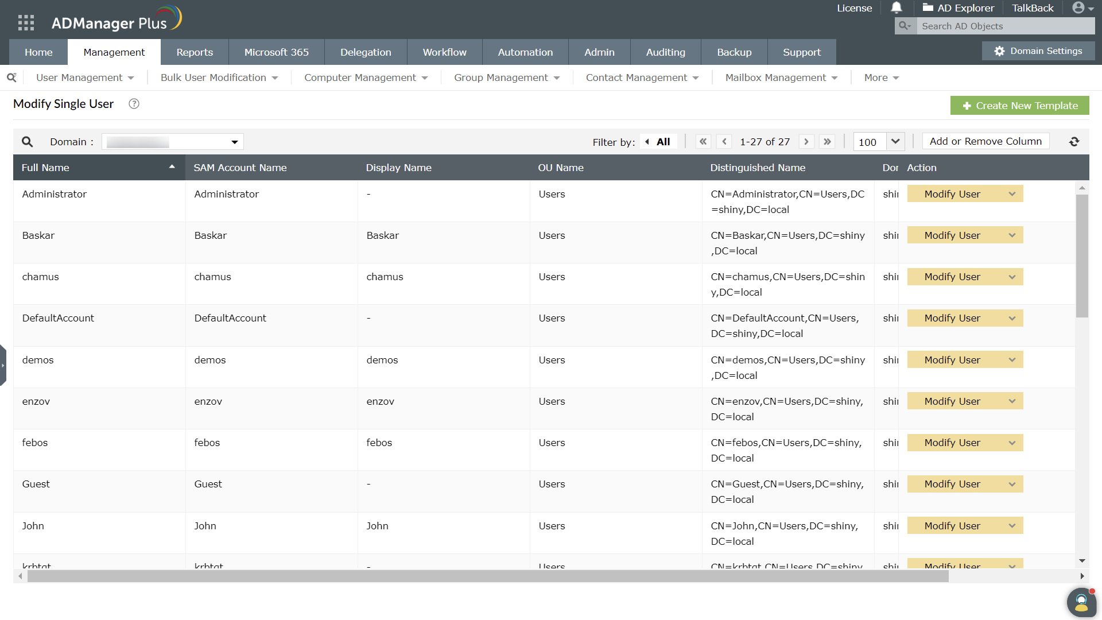Go to last page arrow icon

827,142
